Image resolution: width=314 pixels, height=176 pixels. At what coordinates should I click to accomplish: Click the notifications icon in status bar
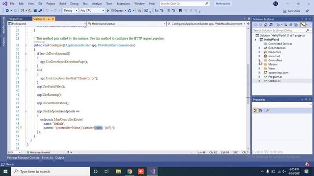[307, 164]
